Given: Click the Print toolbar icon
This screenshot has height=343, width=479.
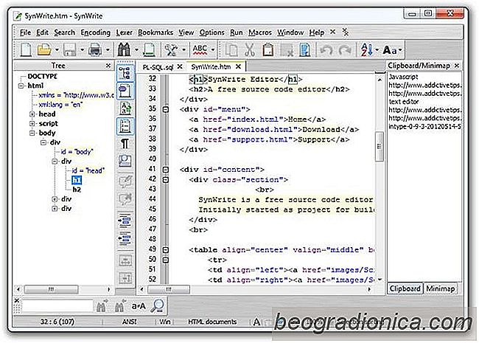Looking at the screenshot, I should pos(95,49).
